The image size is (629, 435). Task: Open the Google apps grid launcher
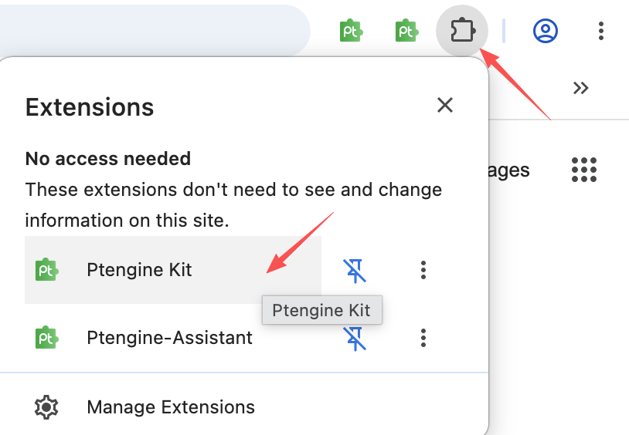tap(584, 170)
